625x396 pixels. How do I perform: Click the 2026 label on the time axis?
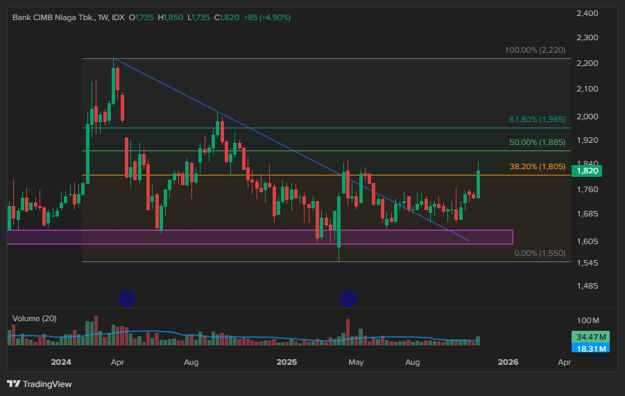tap(508, 362)
